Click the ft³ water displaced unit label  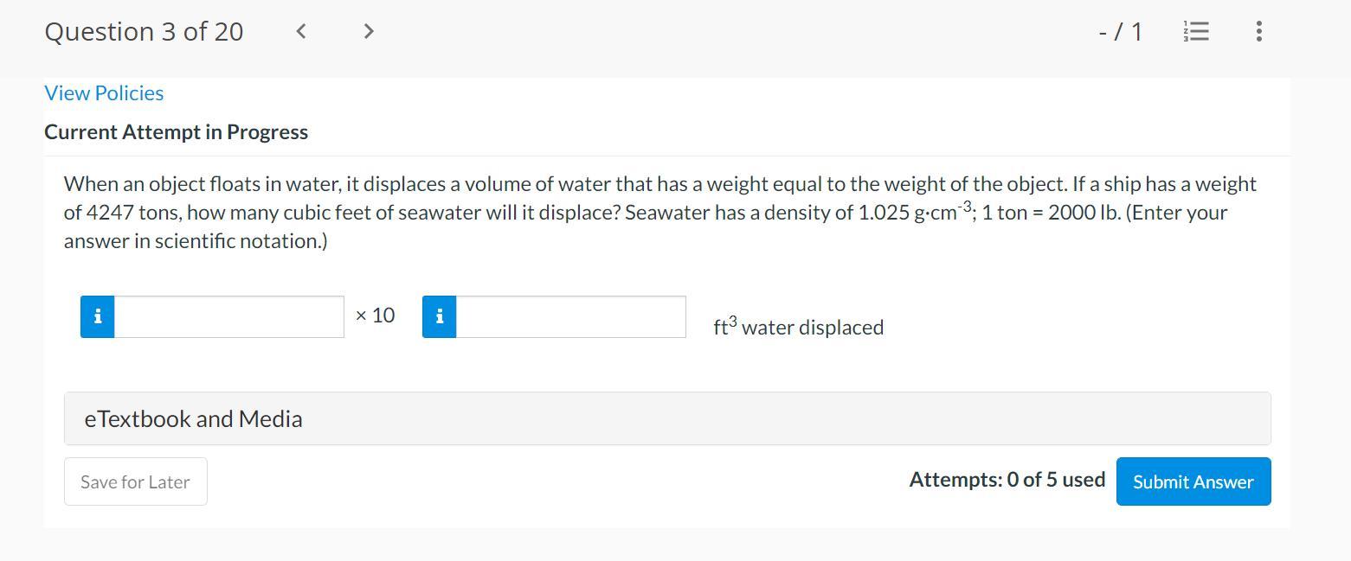tap(798, 327)
